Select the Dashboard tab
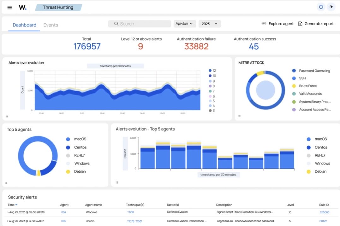The height and width of the screenshot is (226, 340). click(25, 25)
